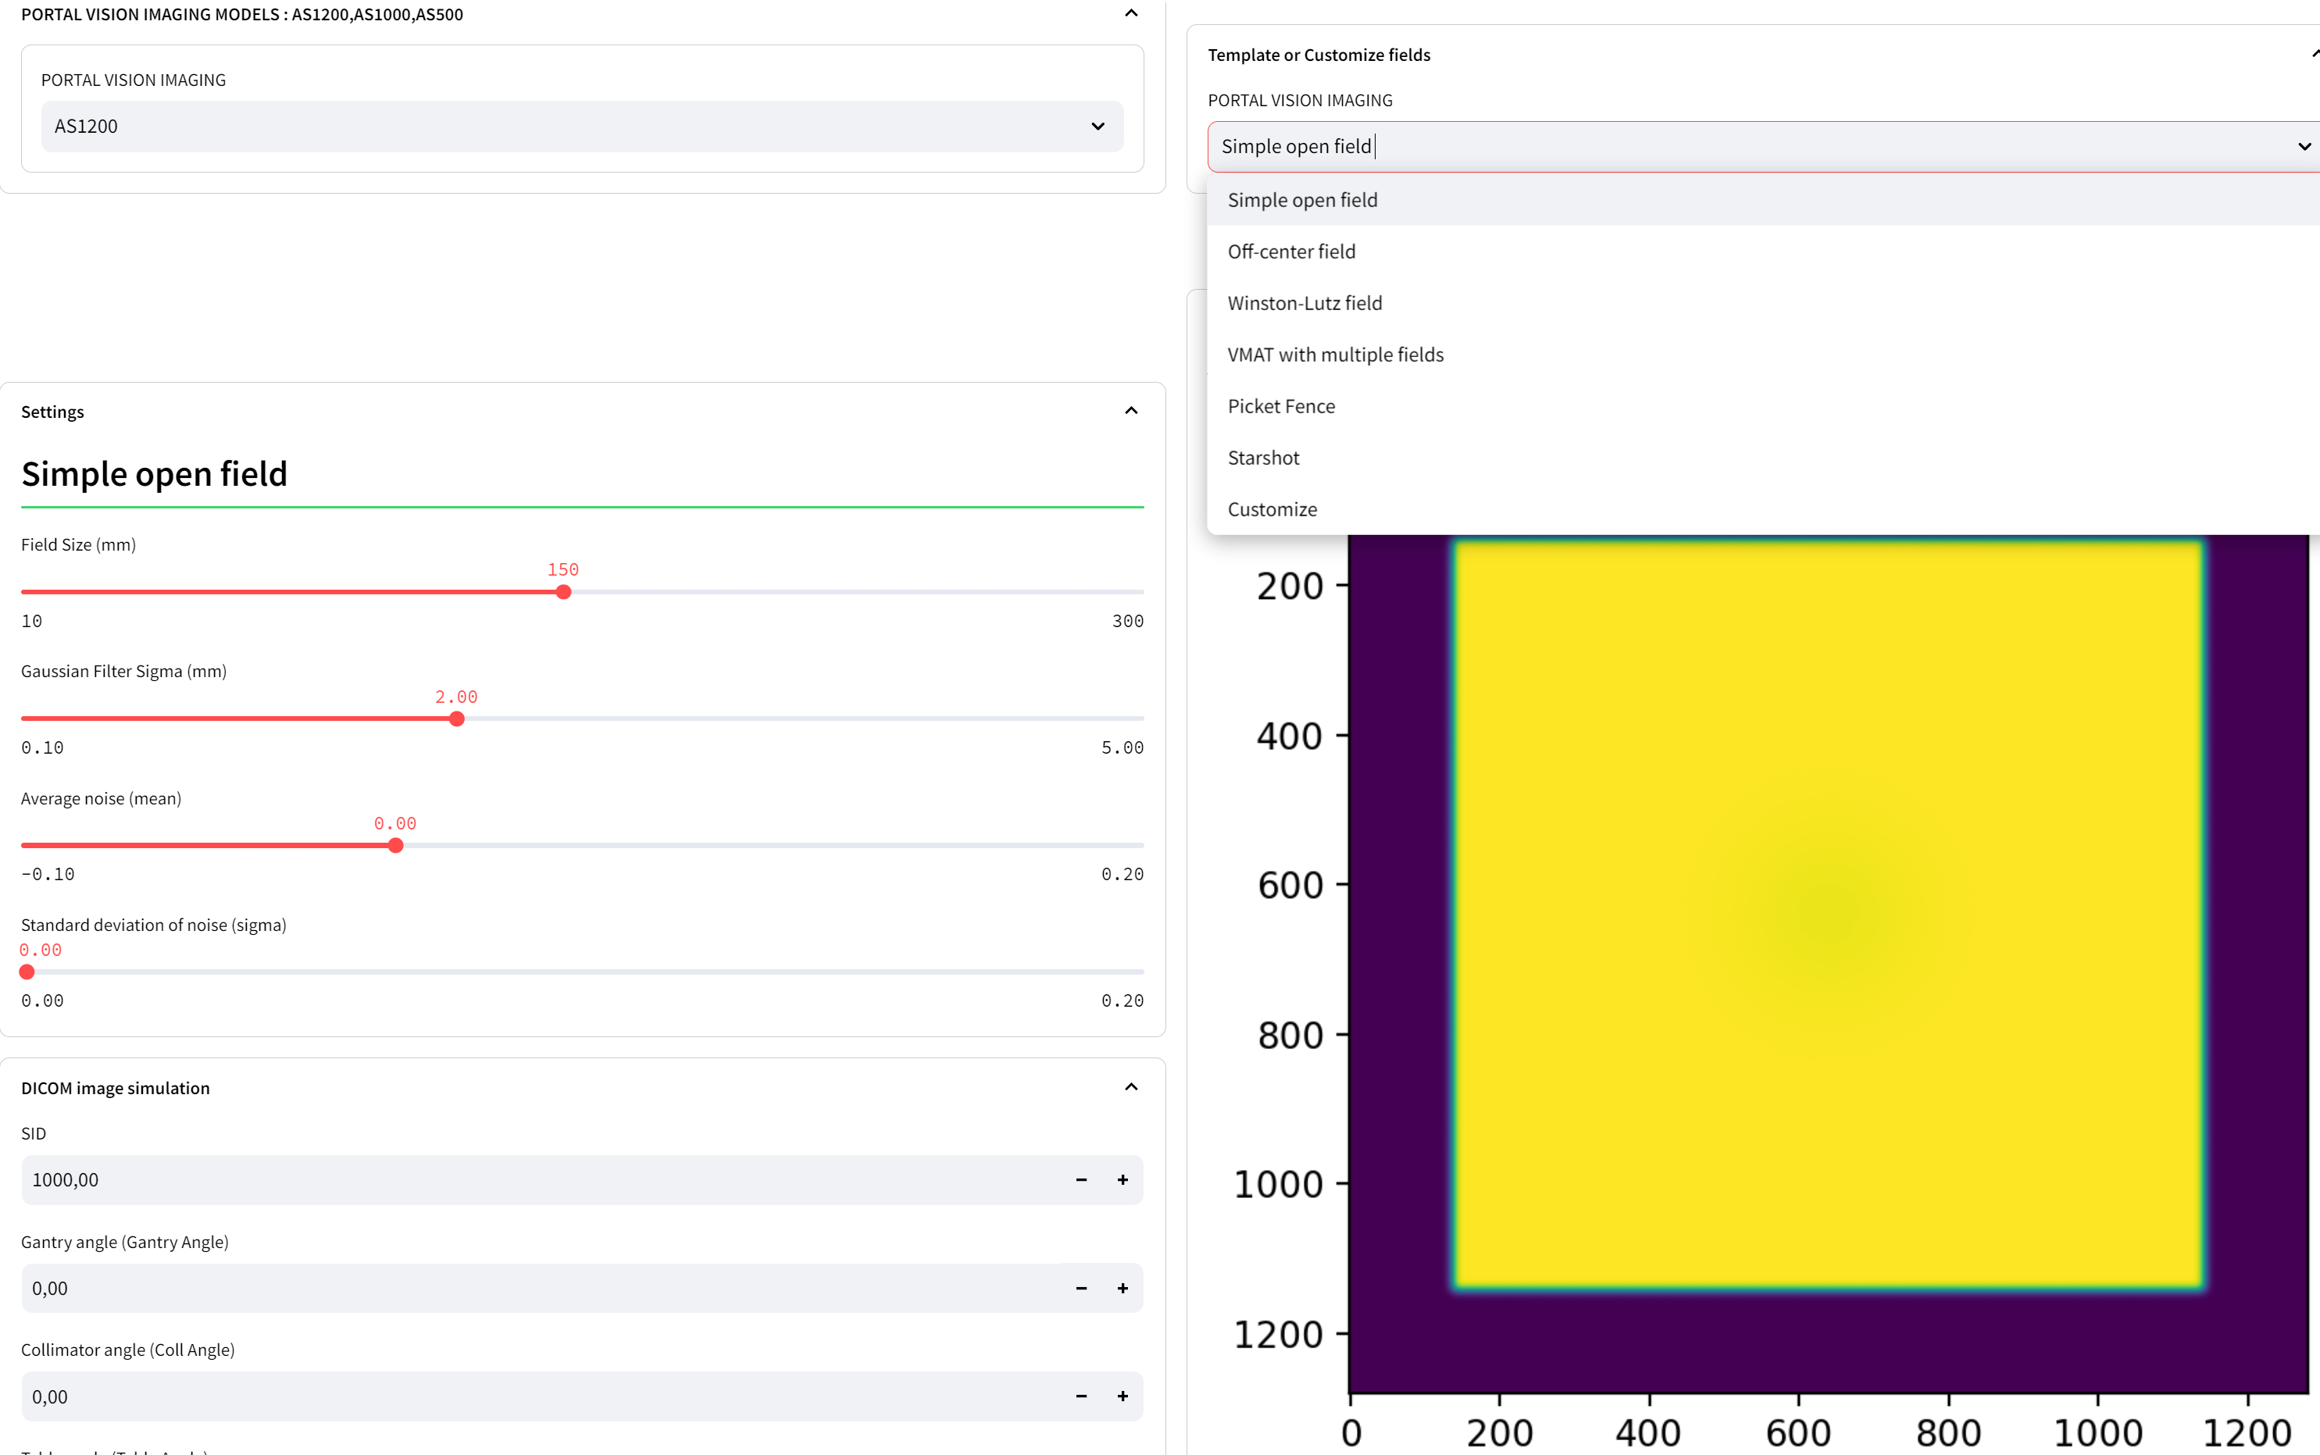Open the PORTAL VISION IMAGING field template dropdown
This screenshot has height=1455, width=2320.
point(2304,146)
